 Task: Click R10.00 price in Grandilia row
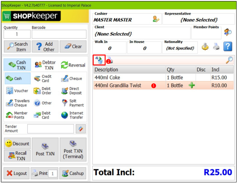click(219, 85)
